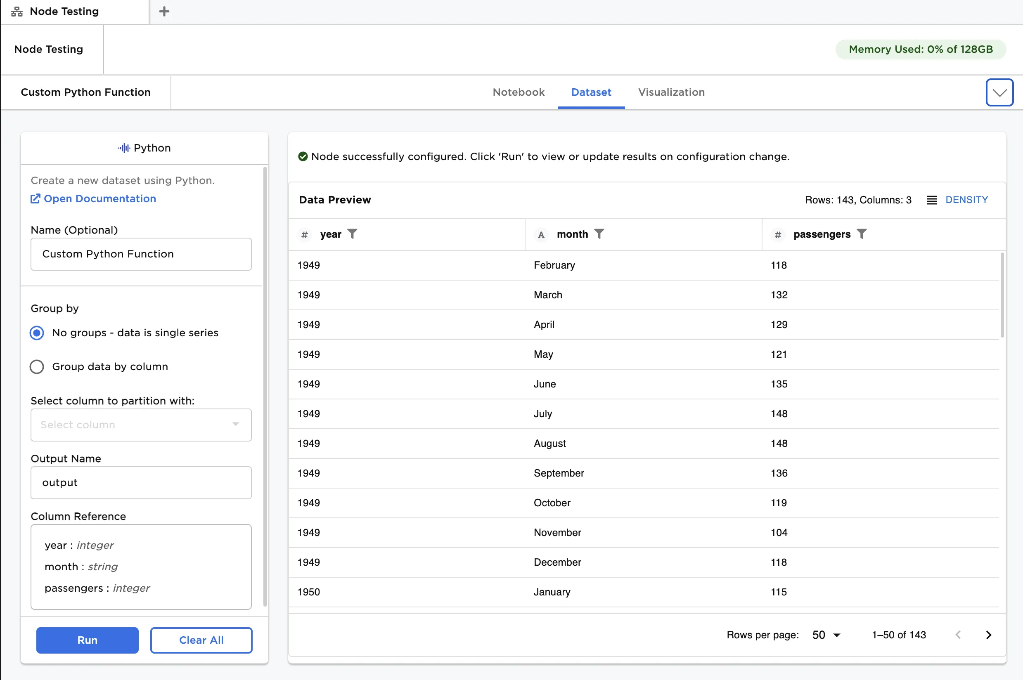
Task: Click the Output Name input field
Action: tap(140, 483)
